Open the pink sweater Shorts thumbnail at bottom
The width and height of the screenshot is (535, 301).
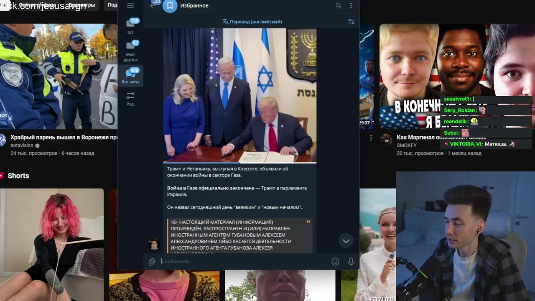(164, 286)
